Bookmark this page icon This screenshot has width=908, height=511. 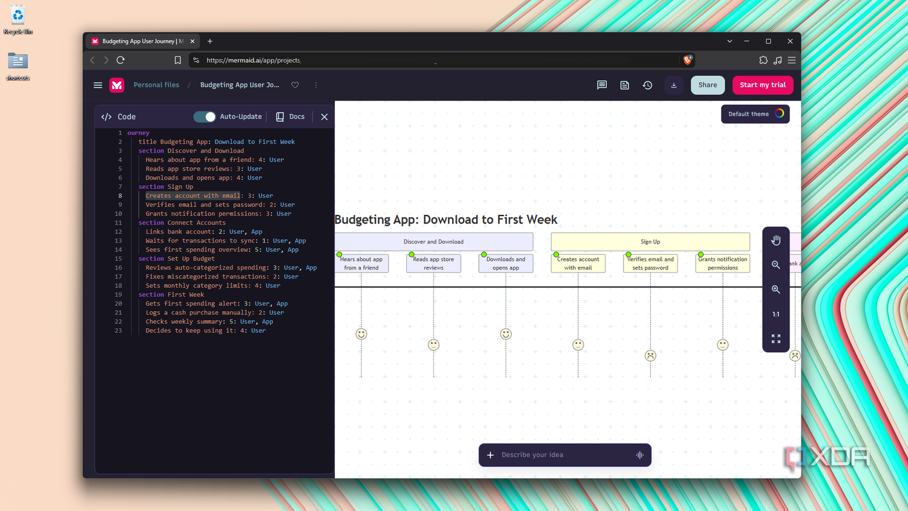tap(177, 60)
